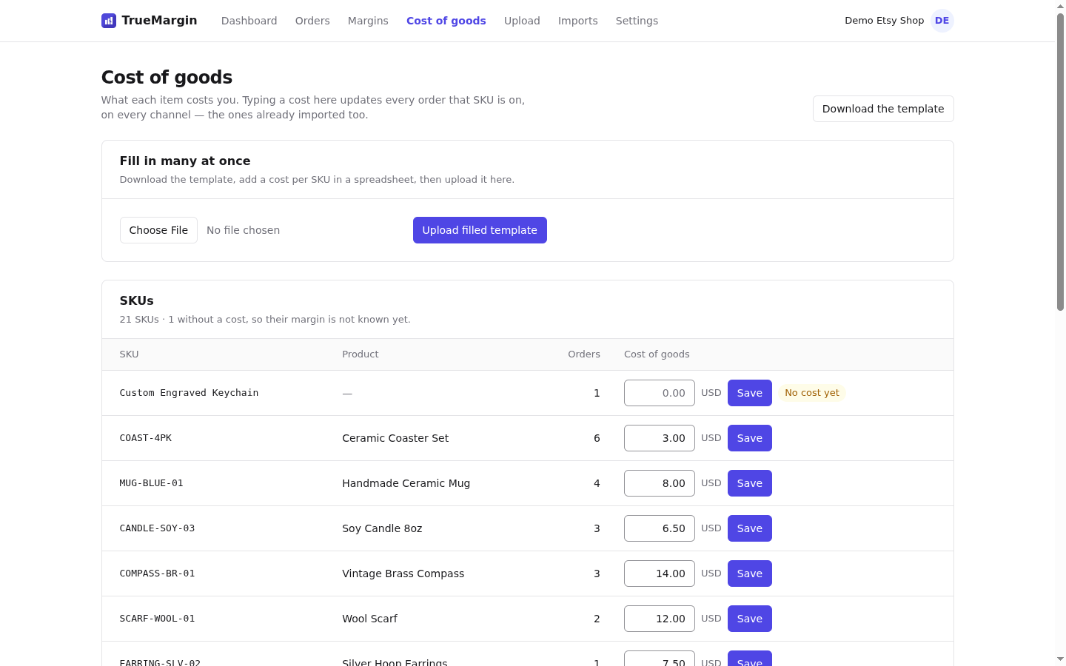Open the DE account avatar
This screenshot has height=666, width=1066.
pos(942,21)
